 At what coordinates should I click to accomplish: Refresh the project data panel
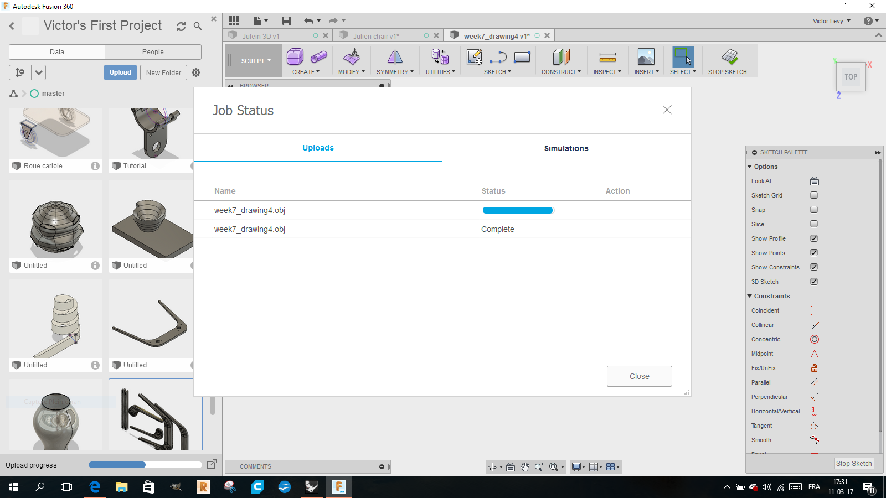pos(181,26)
